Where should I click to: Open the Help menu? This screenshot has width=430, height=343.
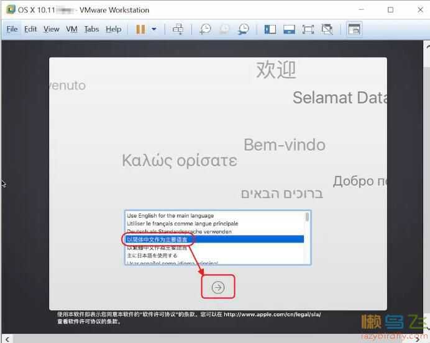click(x=114, y=29)
